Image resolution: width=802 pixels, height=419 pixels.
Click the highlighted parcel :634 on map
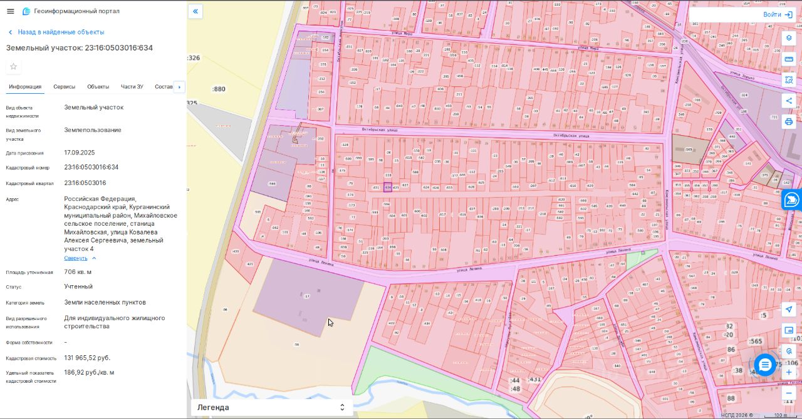(x=388, y=187)
